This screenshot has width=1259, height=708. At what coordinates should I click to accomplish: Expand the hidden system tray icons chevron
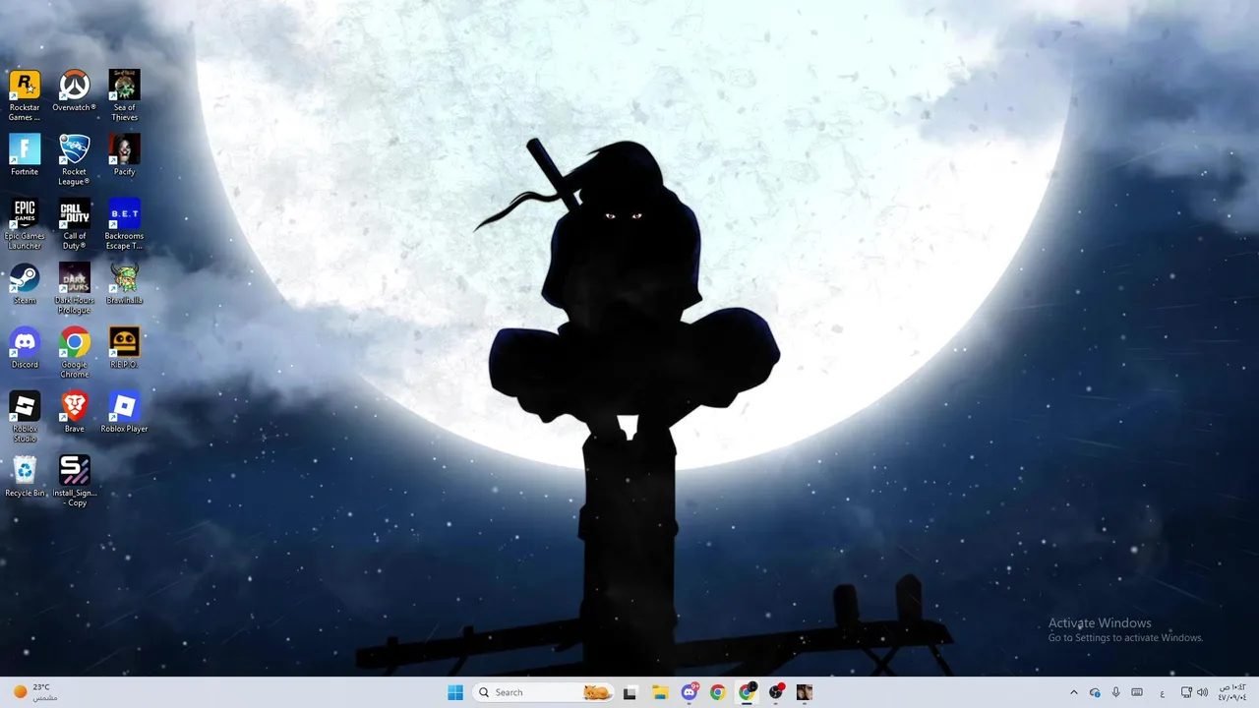(x=1073, y=692)
